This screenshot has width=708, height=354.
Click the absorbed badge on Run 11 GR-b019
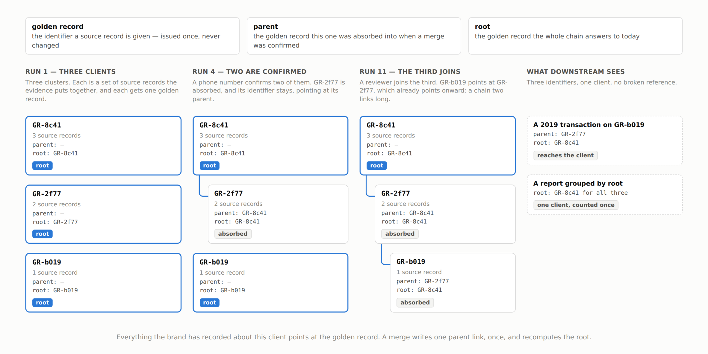pos(415,302)
